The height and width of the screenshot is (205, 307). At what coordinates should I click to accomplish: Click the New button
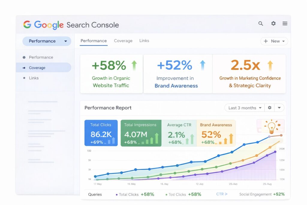click(x=274, y=41)
